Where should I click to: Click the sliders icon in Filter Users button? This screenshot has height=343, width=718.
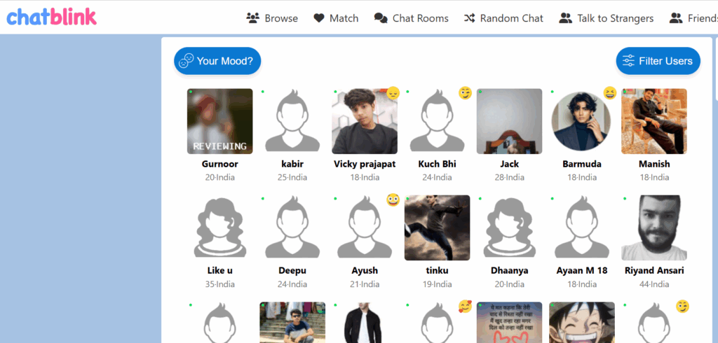click(628, 61)
